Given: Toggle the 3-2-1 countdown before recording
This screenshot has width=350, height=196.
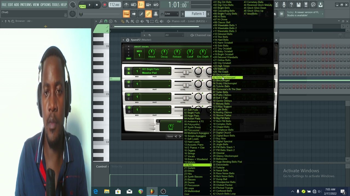Looking at the screenshot, I should pos(141,5).
